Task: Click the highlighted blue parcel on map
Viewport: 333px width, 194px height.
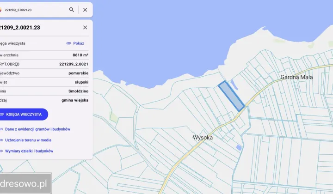Action: point(232,96)
